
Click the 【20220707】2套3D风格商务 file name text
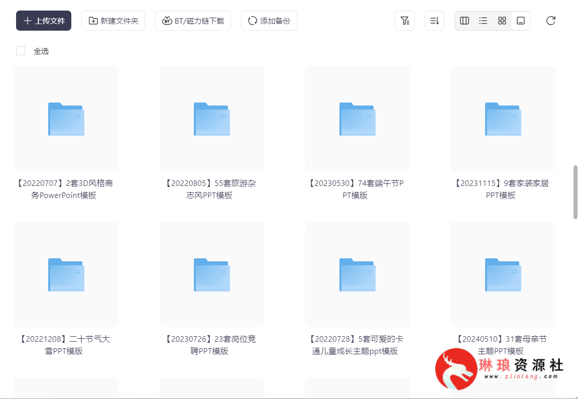(x=64, y=189)
